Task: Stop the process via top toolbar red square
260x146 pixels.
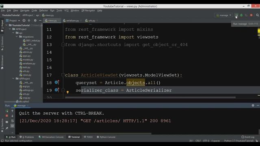Action: click(x=251, y=15)
